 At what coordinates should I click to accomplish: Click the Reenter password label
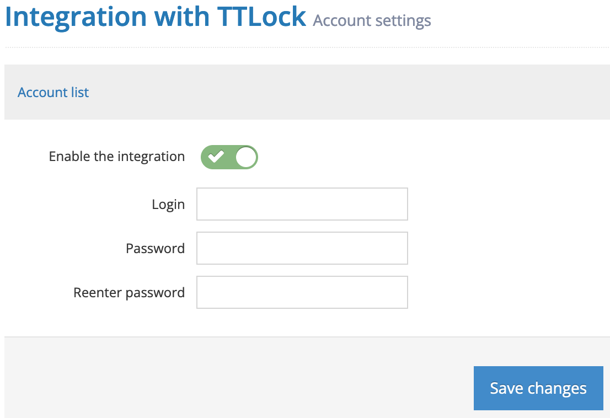(x=129, y=292)
